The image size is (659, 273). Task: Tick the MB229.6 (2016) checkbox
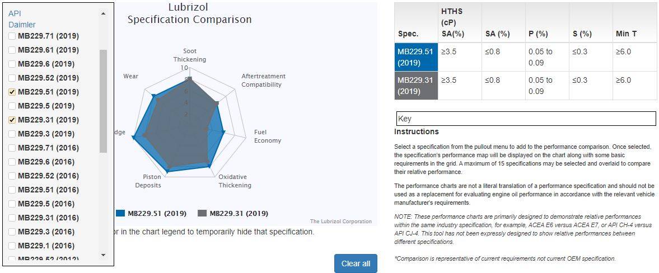[x=12, y=162]
